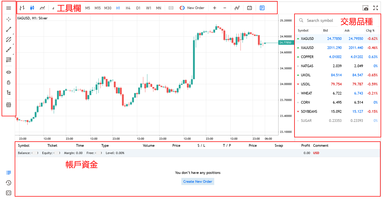The height and width of the screenshot is (199, 383).
Task: Click the Comment column header
Action: 321,145
